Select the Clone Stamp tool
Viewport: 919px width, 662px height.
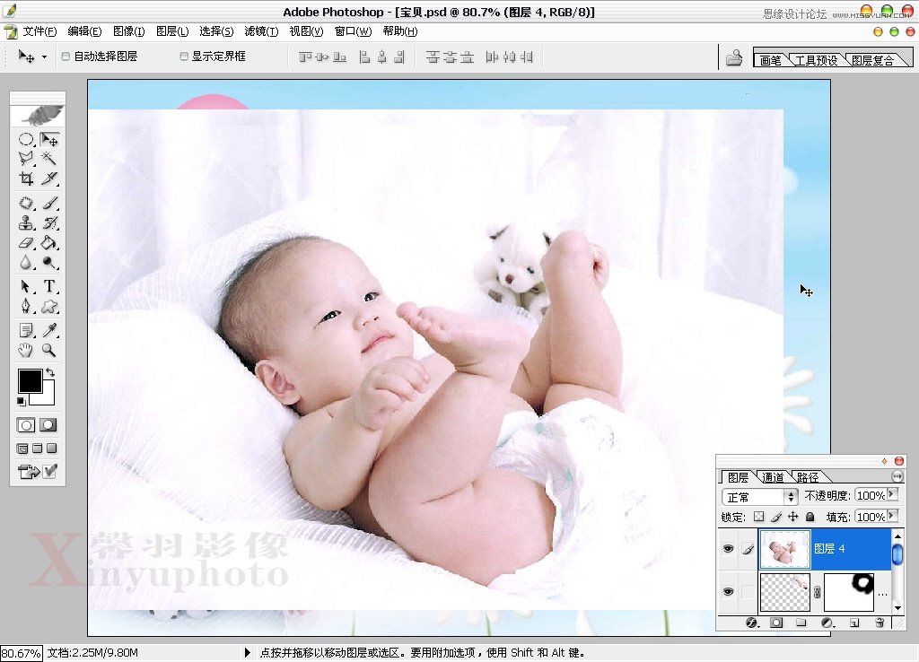click(26, 222)
